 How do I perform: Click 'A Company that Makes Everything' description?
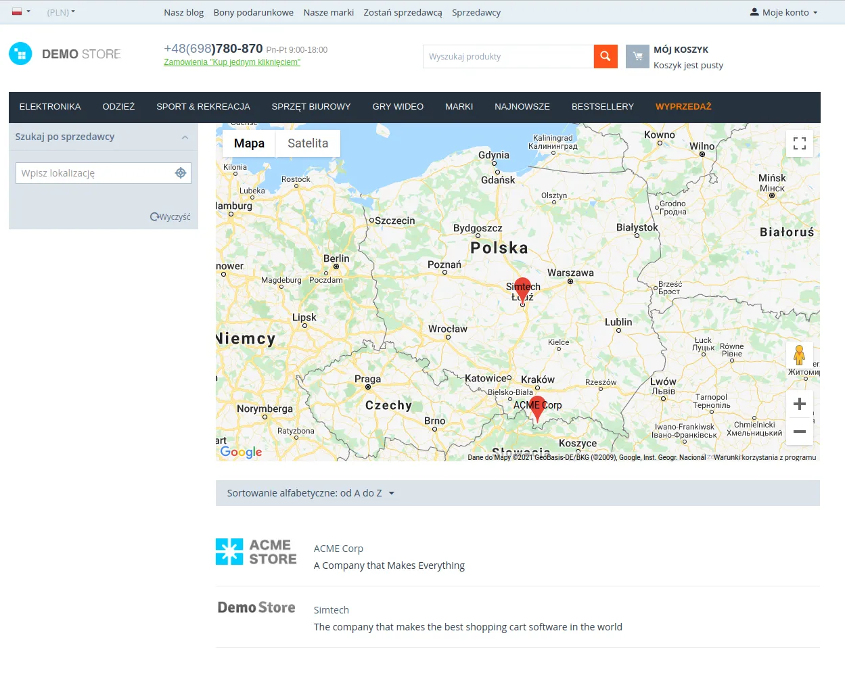tap(389, 565)
